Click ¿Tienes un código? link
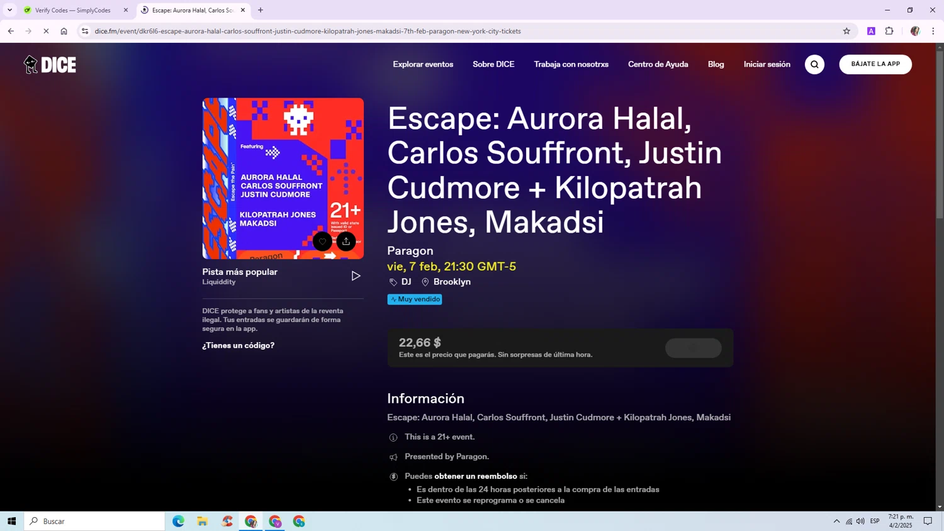Image resolution: width=944 pixels, height=531 pixels. point(238,345)
